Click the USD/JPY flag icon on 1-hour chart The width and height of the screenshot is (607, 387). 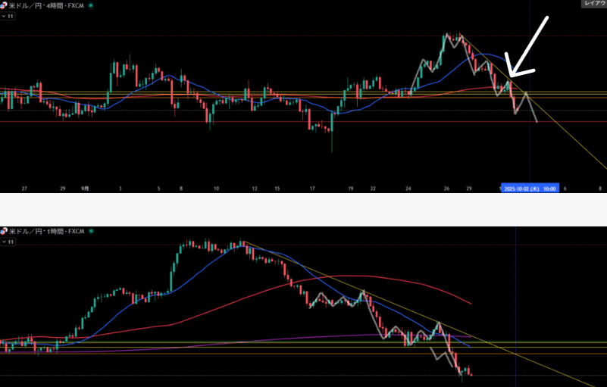coord(5,230)
